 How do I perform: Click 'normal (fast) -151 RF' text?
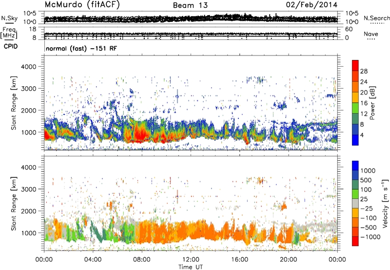pyautogui.click(x=81, y=48)
